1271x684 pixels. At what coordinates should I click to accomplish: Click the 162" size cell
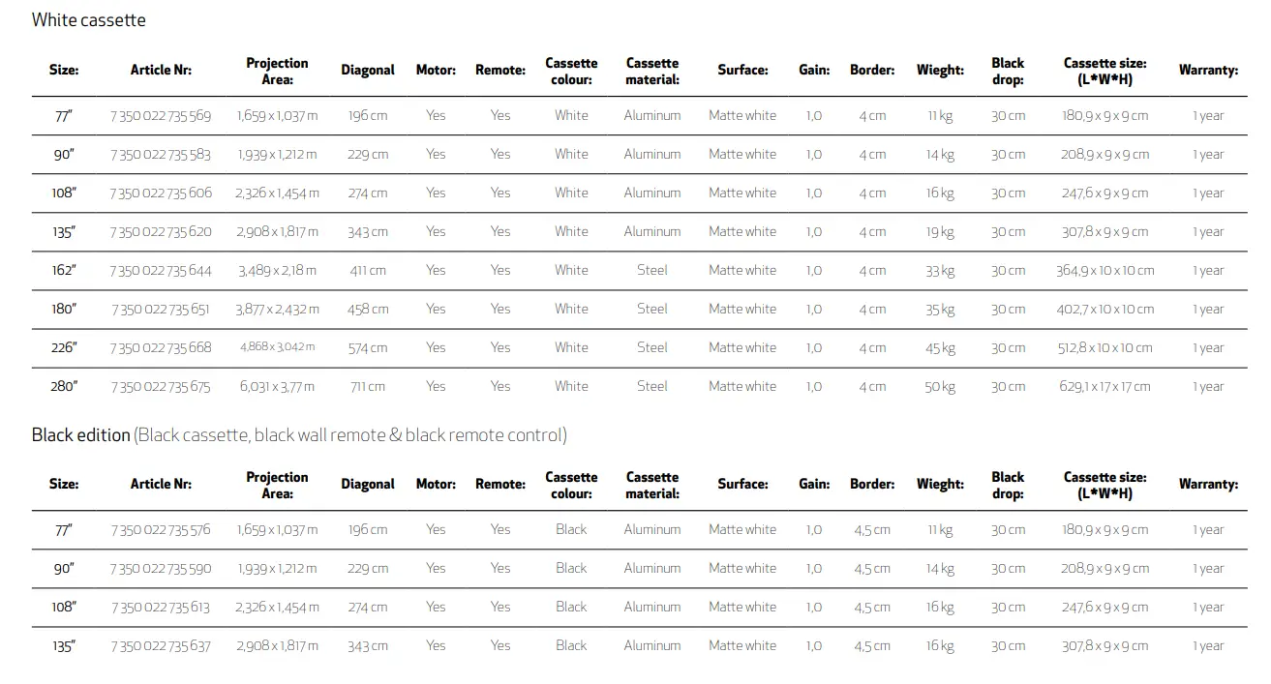(x=64, y=271)
